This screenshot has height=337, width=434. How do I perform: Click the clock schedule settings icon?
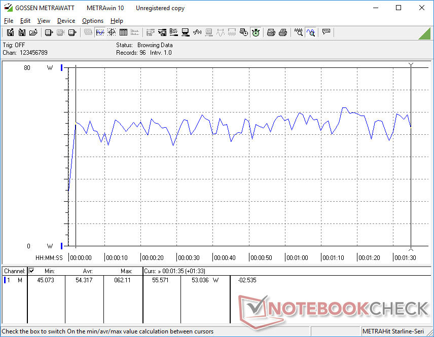coord(243,32)
